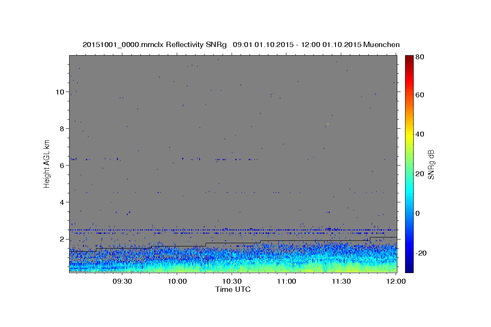Click the height tick label 8
Image resolution: width=491 pixels, height=327 pixels.
[61, 129]
